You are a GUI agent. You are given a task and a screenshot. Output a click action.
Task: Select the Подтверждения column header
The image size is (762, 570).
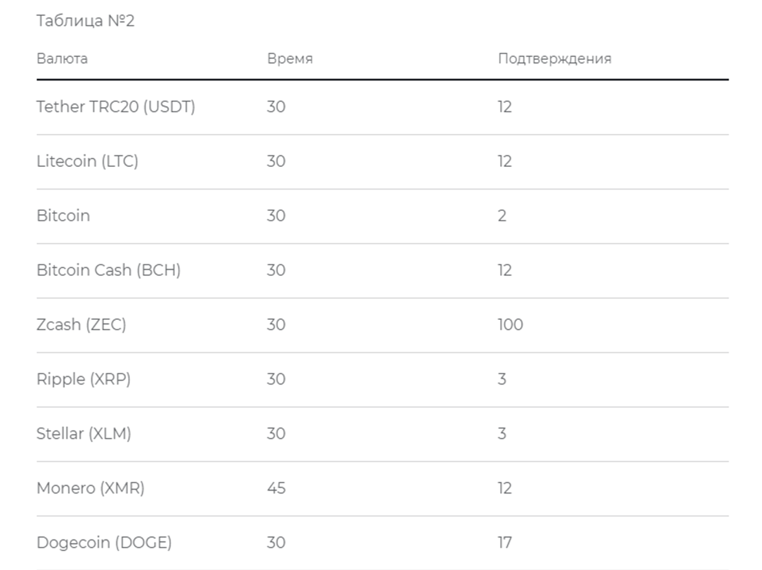[x=555, y=59]
